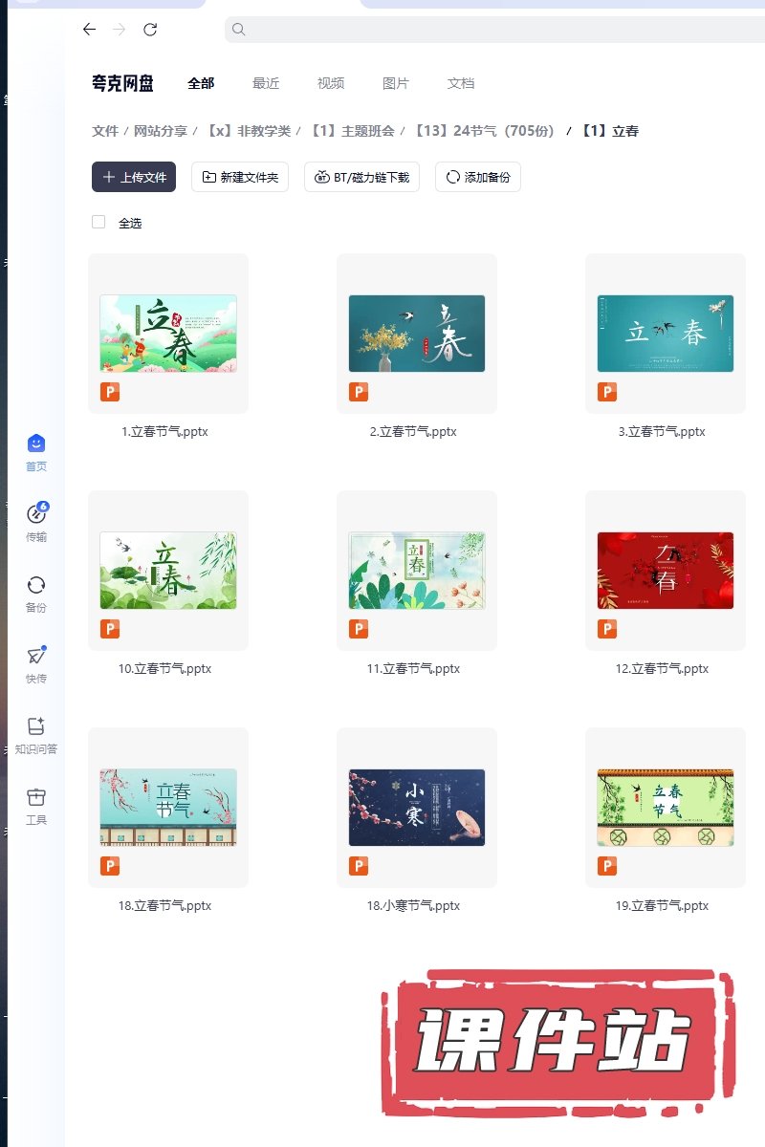765x1147 pixels.
Task: Click the 添加备份 button
Action: point(478,177)
